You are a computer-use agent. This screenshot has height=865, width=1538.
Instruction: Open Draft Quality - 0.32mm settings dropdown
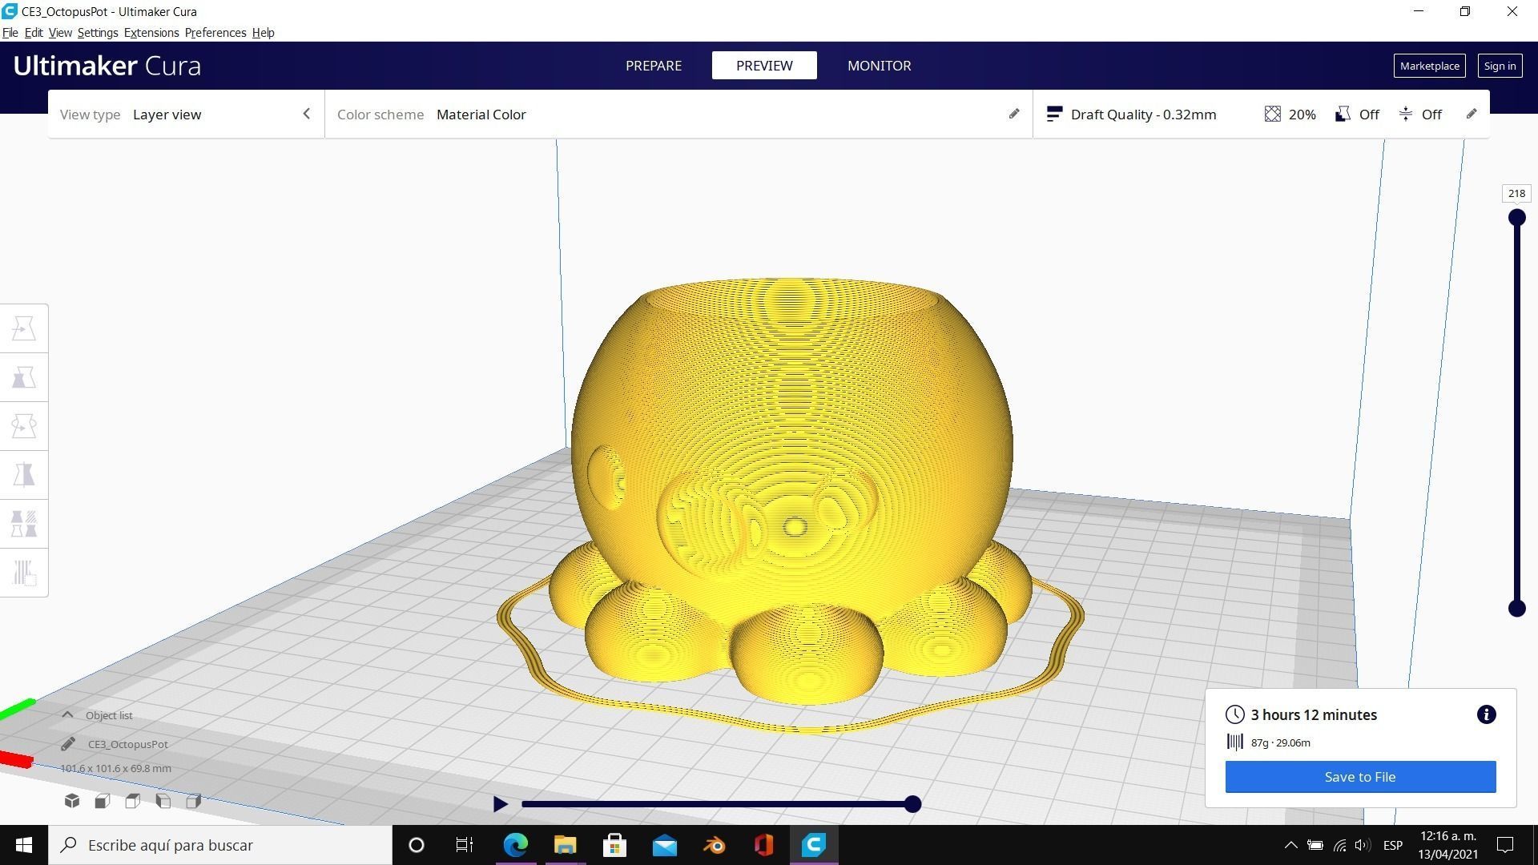point(1261,114)
